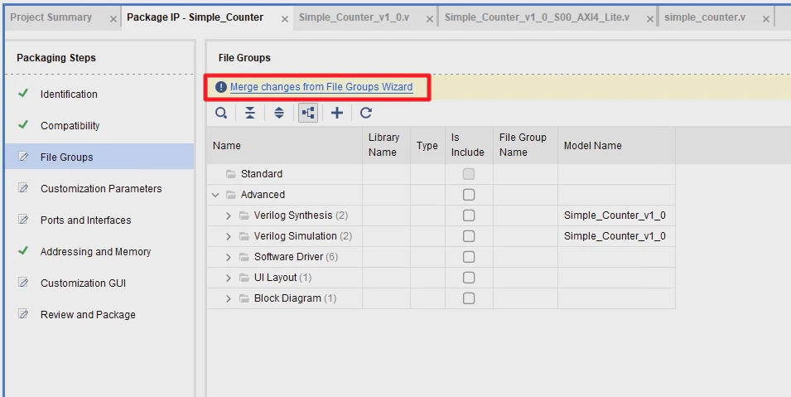Click the info icon beside the Merge changes link
The width and height of the screenshot is (791, 397).
[x=221, y=87]
